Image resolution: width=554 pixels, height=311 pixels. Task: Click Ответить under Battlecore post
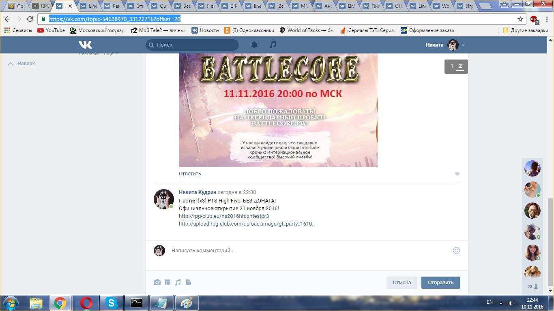click(190, 174)
